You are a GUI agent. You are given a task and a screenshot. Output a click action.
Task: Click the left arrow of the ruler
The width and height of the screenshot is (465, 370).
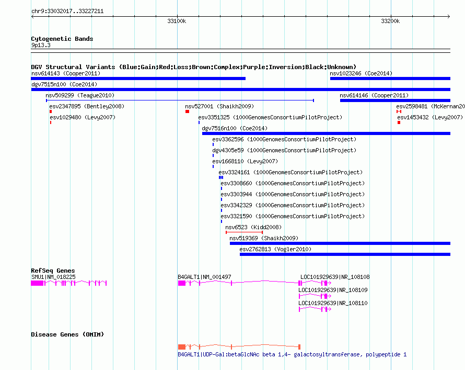click(x=32, y=17)
